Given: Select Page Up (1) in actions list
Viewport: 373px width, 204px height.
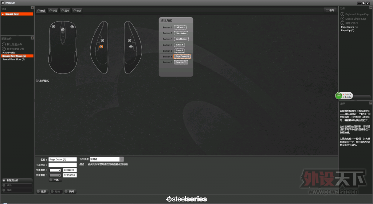Looking at the screenshot, I should click(348, 31).
